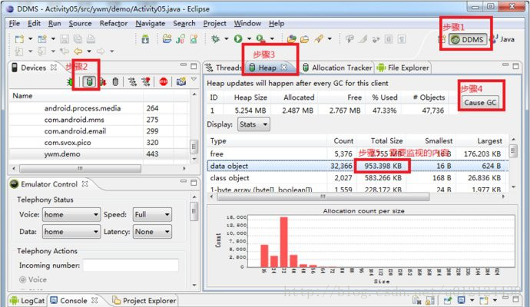Screen dimensions: 530x307
Task: Switch to the File Explorer tab
Action: point(403,68)
